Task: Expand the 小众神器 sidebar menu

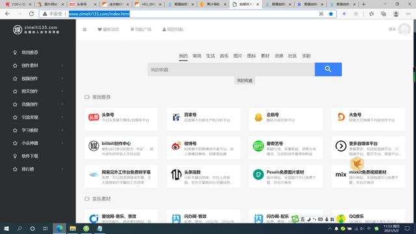Action: (38, 143)
